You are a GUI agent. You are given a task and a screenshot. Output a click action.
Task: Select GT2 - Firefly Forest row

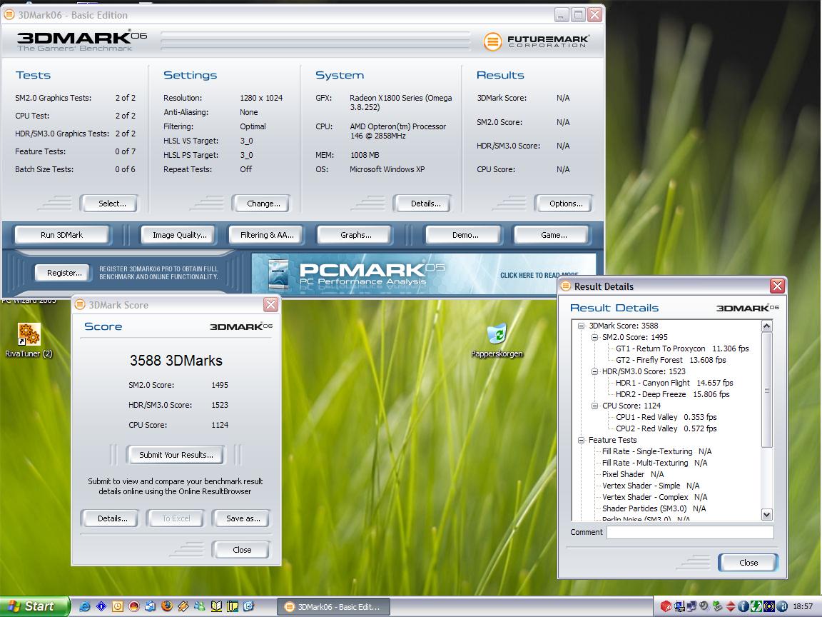pos(671,361)
